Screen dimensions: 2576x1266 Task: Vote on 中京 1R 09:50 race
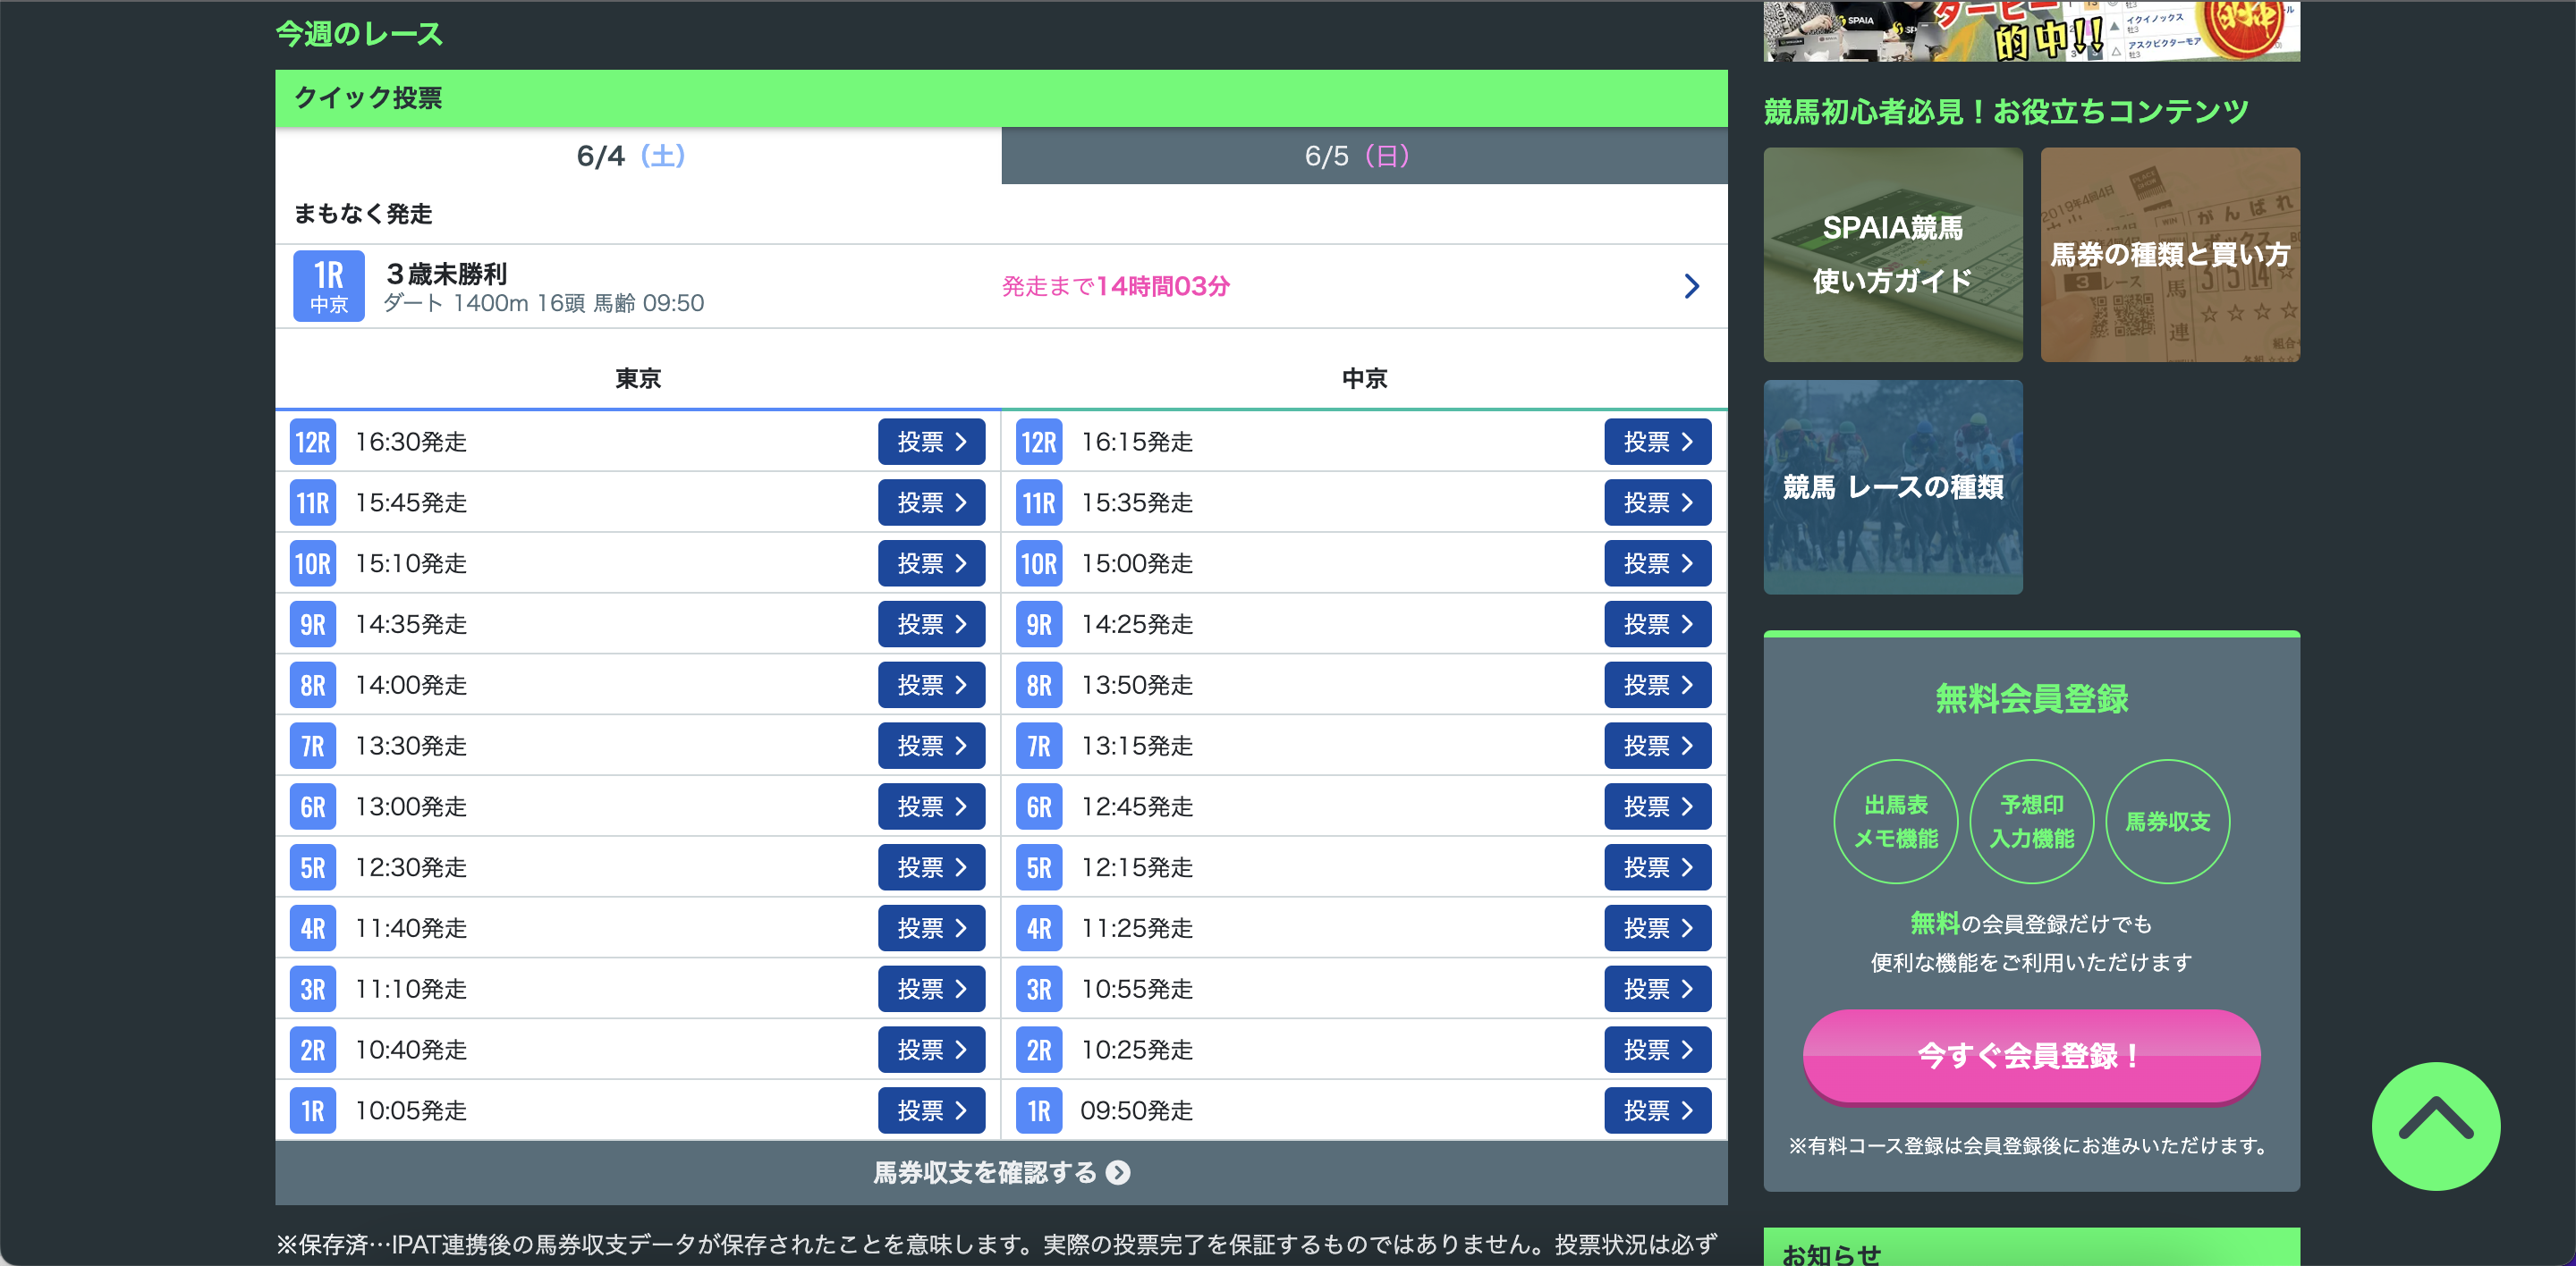click(x=1658, y=1111)
